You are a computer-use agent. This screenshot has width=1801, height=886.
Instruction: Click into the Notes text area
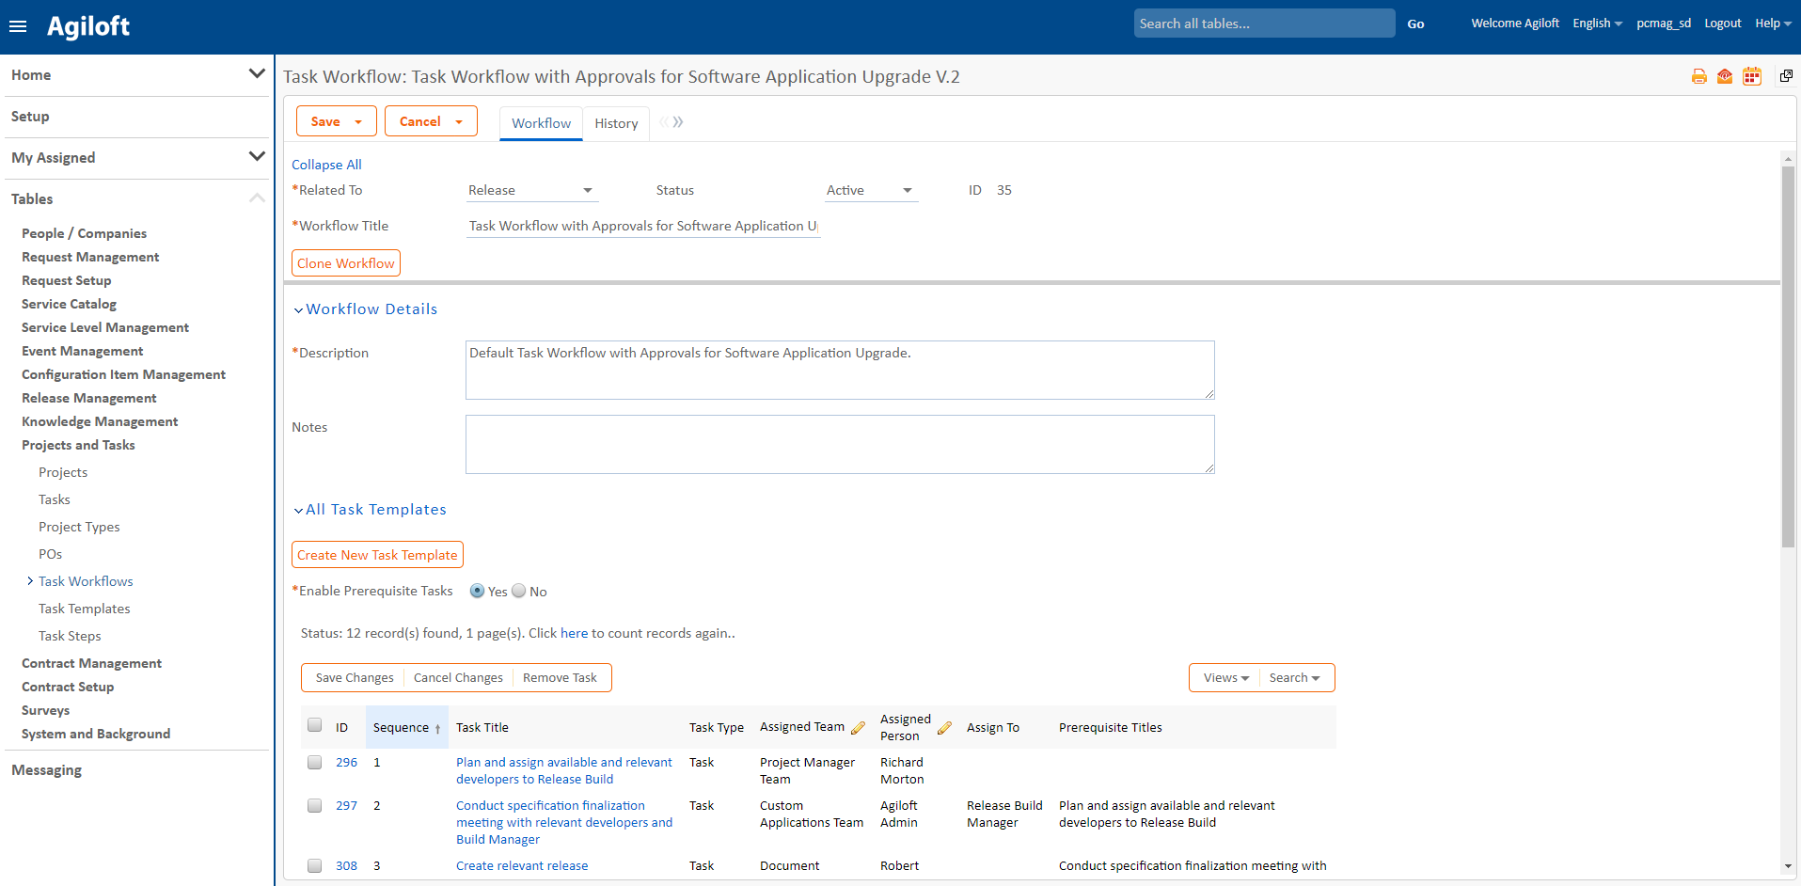840,444
